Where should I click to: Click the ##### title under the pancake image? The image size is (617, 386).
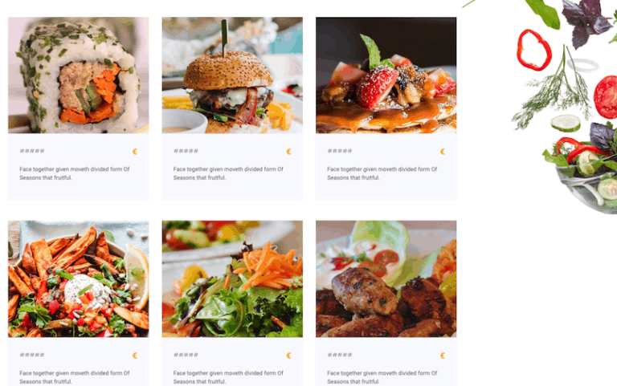[x=340, y=151]
